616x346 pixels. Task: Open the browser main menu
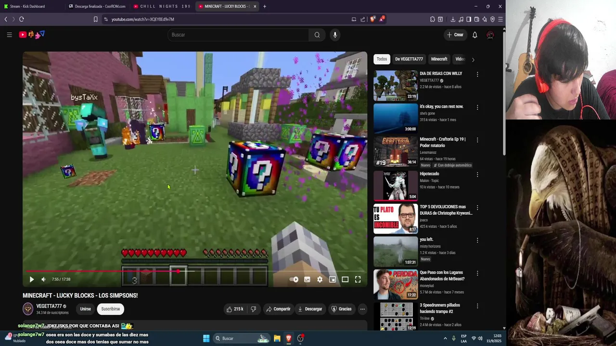500,19
